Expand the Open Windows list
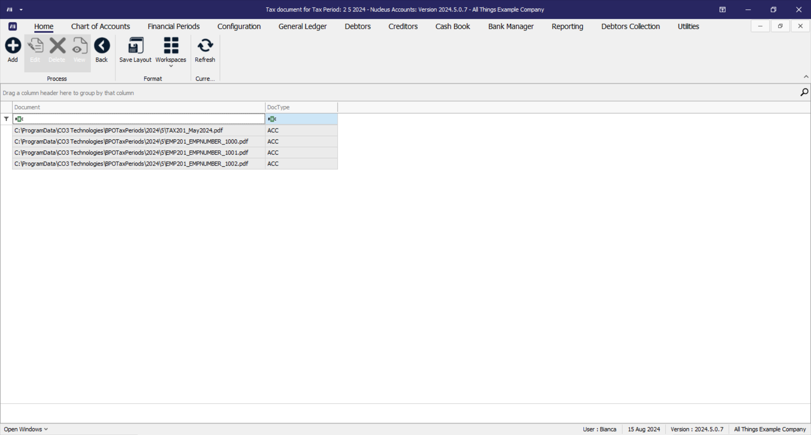 [26, 429]
